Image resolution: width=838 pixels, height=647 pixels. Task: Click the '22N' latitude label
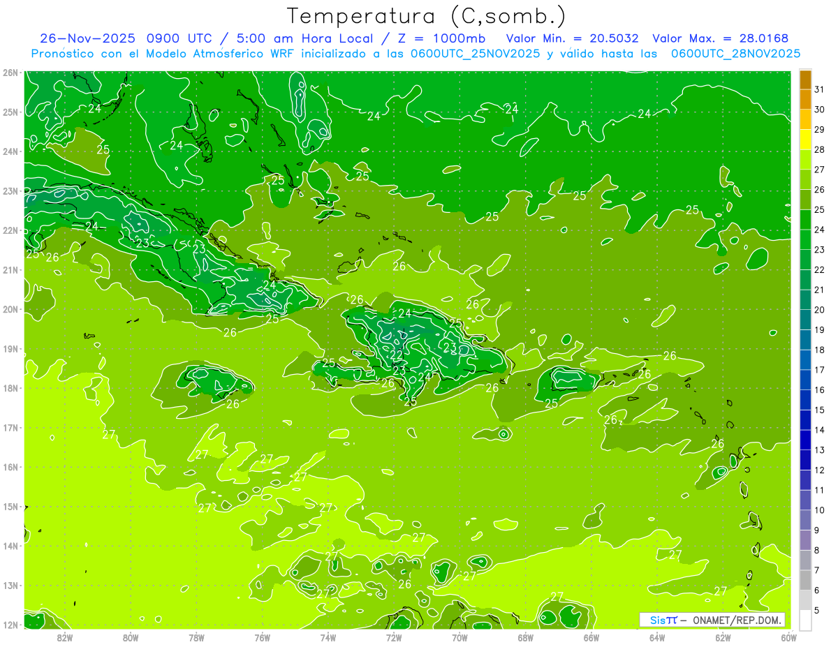click(10, 230)
